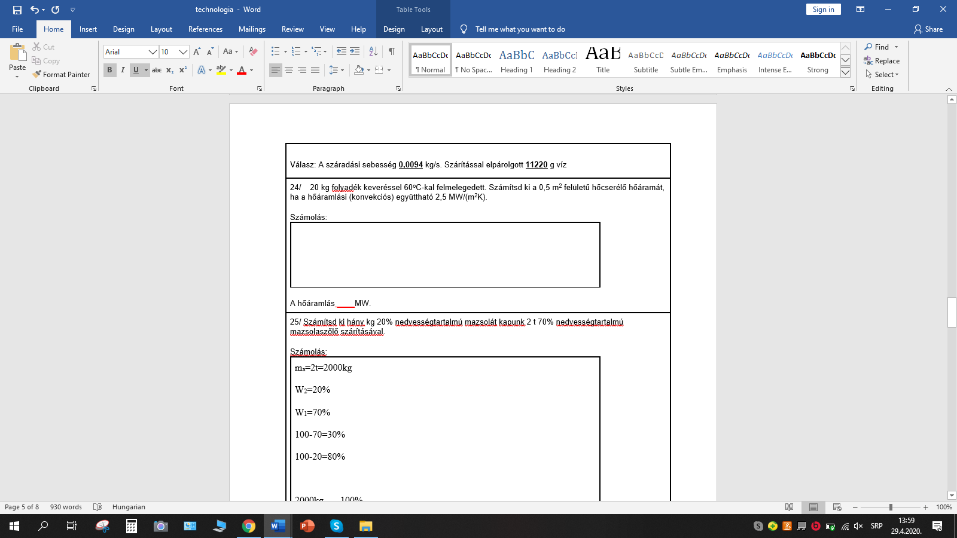Image resolution: width=957 pixels, height=538 pixels.
Task: Toggle Italic formatting
Action: tap(123, 70)
